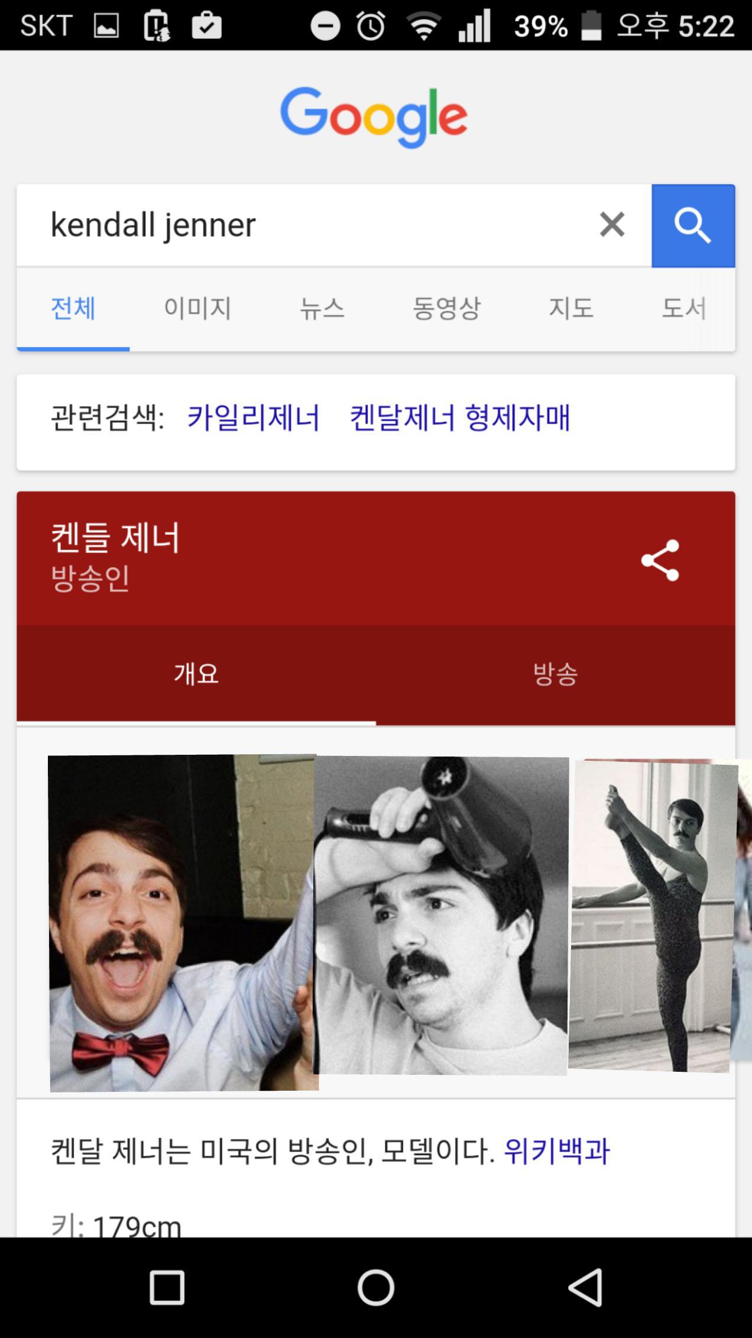
Task: Open related search 카일리제너
Action: click(x=253, y=418)
